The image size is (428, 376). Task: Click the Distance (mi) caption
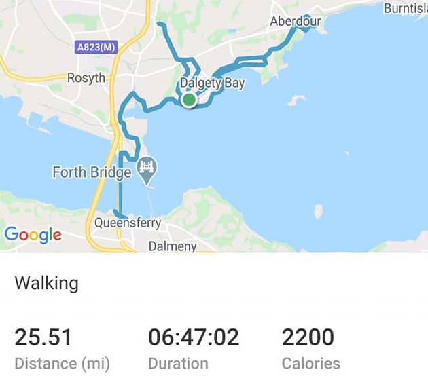[63, 364]
